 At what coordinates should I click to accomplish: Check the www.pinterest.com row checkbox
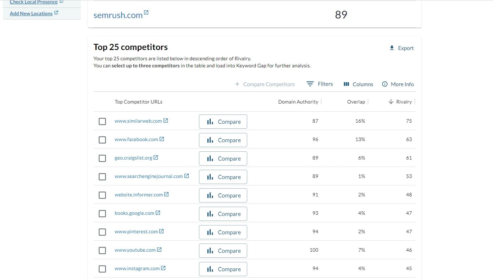[102, 232]
